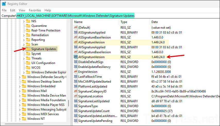Expand the Windows Embedded key
This screenshot has height=126, width=220.
[x=20, y=86]
